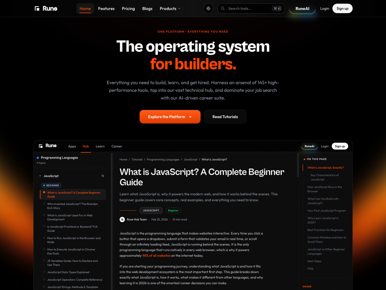The image size is (386, 290).
Task: Click Login in the top navbar
Action: (325, 9)
